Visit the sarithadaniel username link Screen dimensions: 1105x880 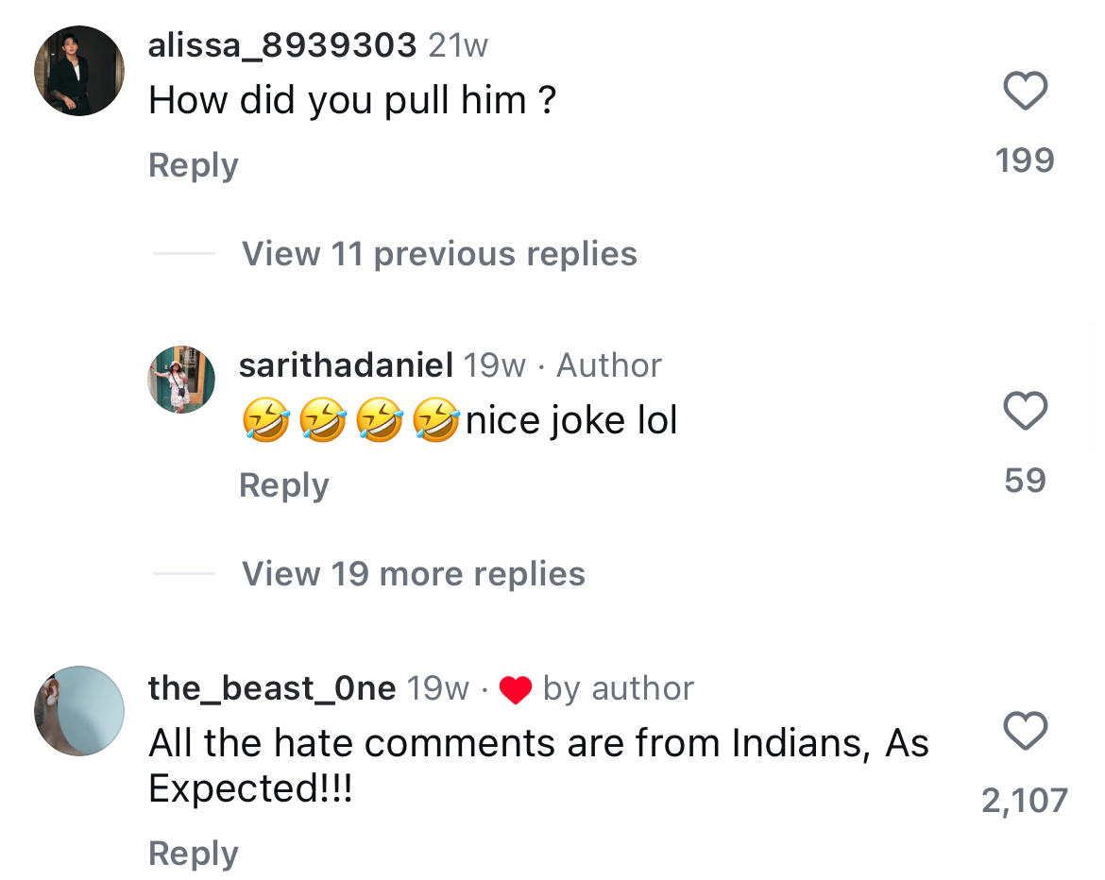[x=347, y=365]
